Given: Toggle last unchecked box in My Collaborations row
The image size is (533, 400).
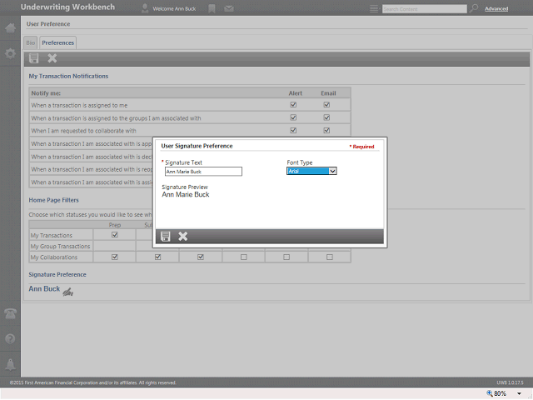Looking at the screenshot, I should tap(330, 257).
